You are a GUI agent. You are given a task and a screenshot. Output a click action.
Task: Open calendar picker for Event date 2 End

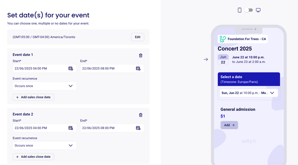point(138,128)
